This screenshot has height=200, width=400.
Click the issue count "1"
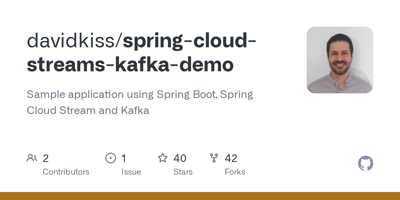click(x=124, y=158)
